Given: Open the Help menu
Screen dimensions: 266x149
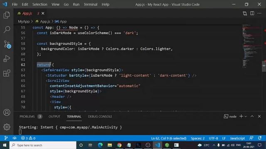Looking at the screenshot, I should 106,5.
